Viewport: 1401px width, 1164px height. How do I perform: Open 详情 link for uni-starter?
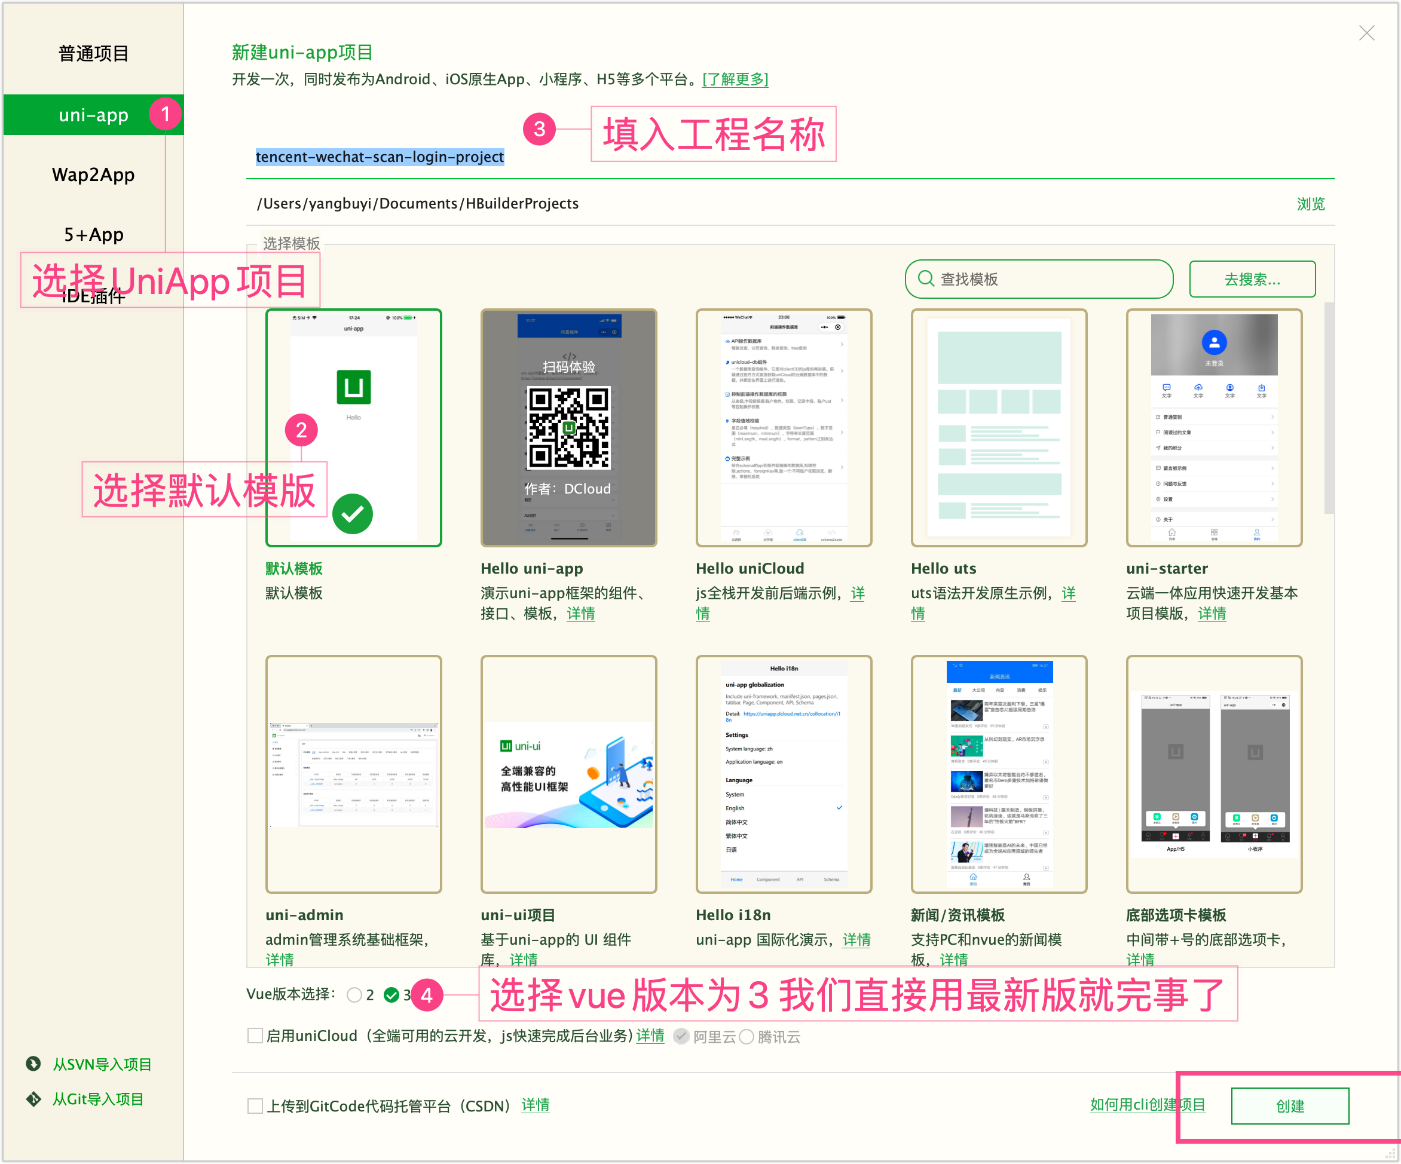click(1212, 614)
